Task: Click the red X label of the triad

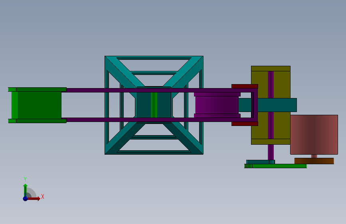Action: point(43,196)
